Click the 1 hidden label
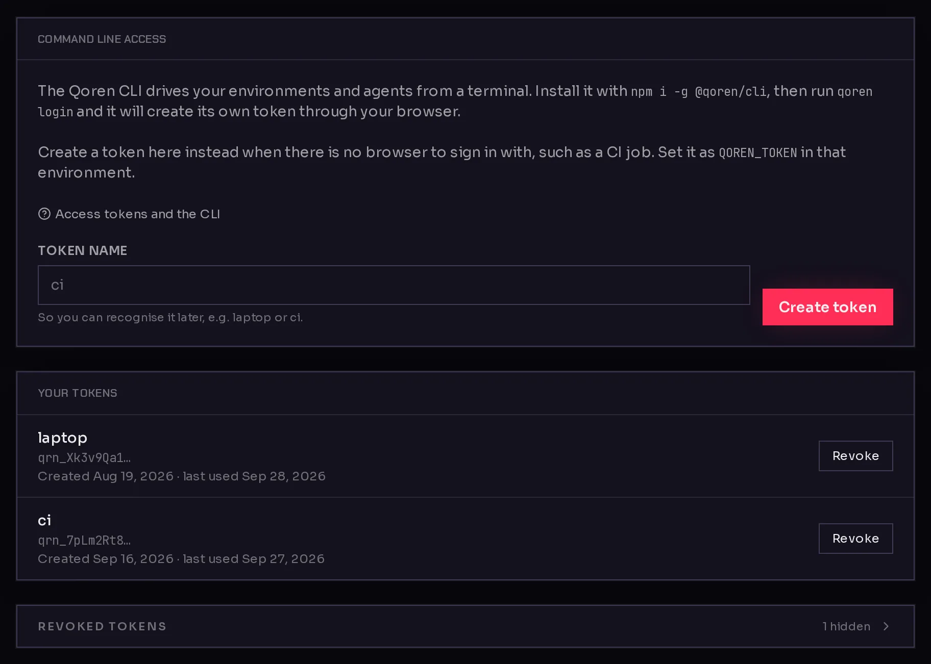931x664 pixels. pos(846,626)
